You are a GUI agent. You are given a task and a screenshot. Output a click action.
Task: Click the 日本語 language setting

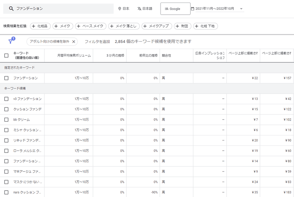click(145, 9)
